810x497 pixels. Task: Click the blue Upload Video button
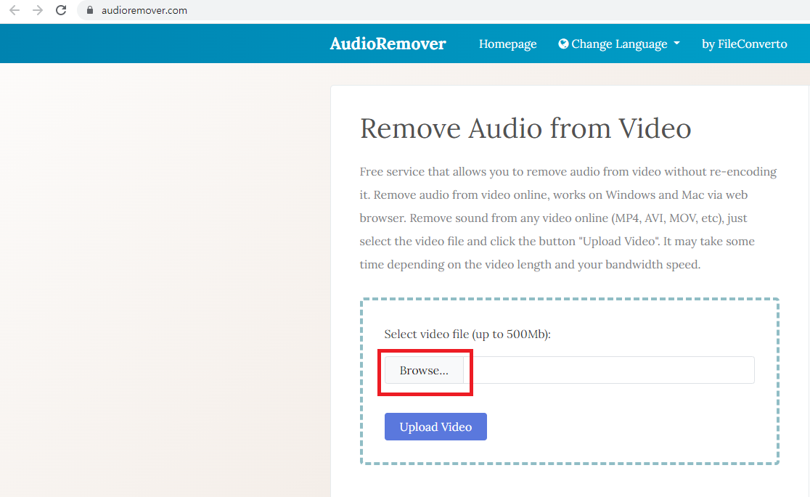pos(435,427)
